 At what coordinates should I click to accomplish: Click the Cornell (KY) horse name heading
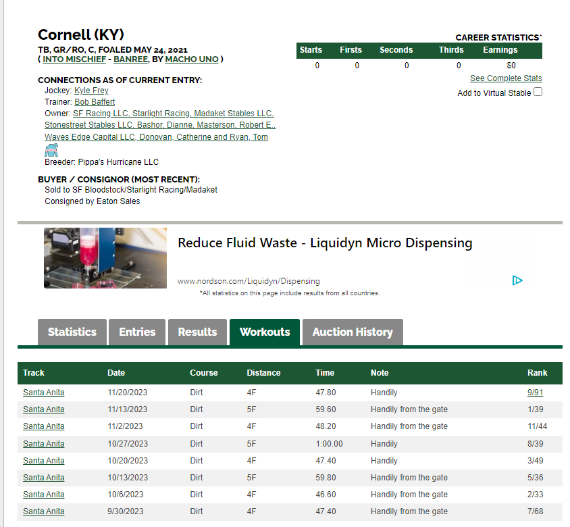80,35
